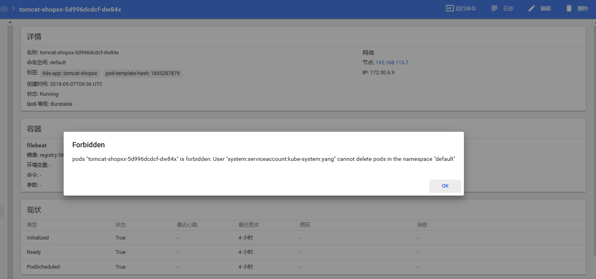596x279 pixels.
Task: Click the delete trash can icon
Action: 569,8
